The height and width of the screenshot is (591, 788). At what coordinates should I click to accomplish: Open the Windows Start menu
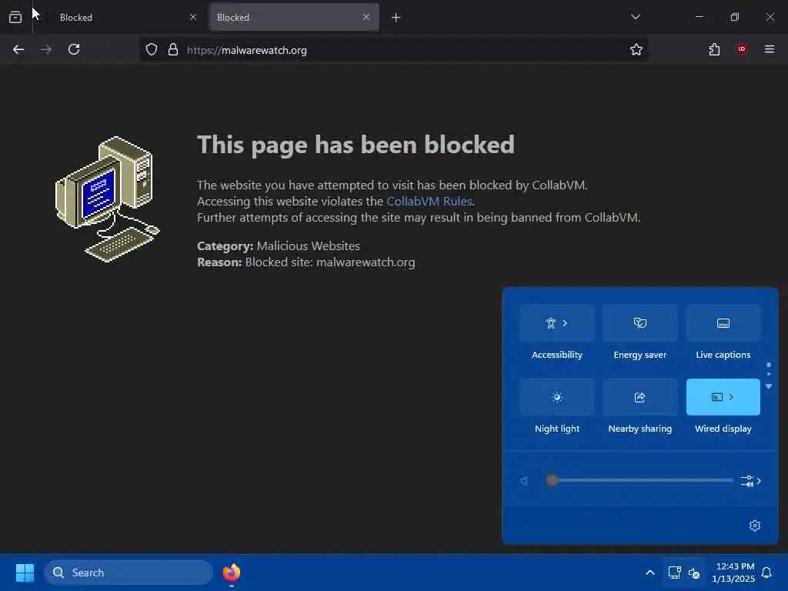point(25,573)
